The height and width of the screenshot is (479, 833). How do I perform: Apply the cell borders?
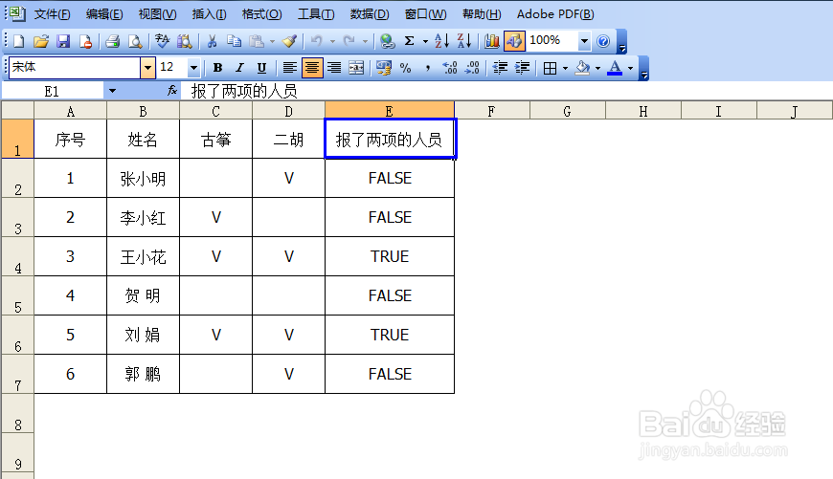(550, 68)
